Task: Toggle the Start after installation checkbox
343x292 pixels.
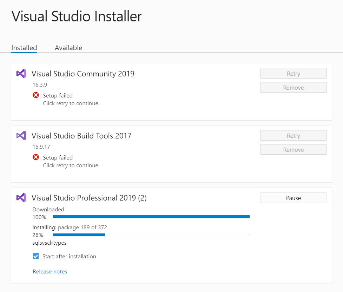Action: pyautogui.click(x=36, y=256)
